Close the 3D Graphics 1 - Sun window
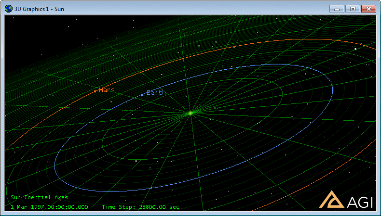The width and height of the screenshot is (381, 216). [368, 9]
